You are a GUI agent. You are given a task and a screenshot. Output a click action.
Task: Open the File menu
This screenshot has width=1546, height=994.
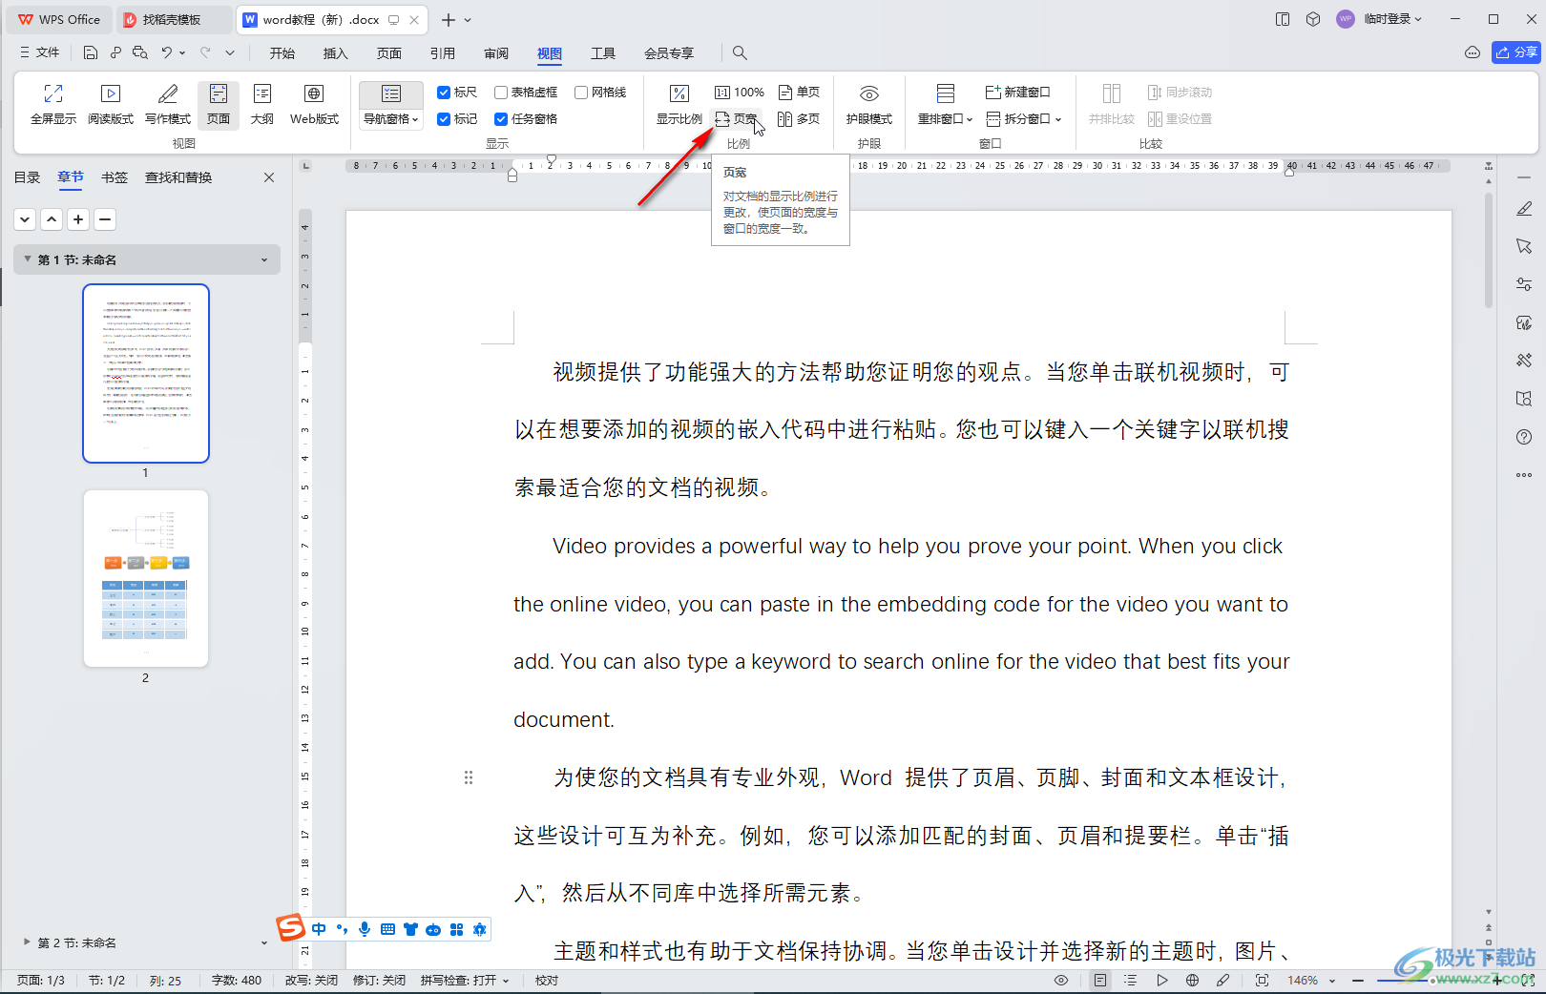40,53
